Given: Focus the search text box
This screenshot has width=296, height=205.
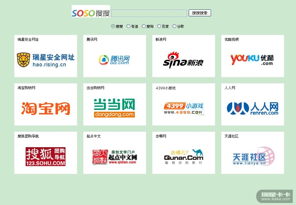Looking at the screenshot, I should 149,13.
